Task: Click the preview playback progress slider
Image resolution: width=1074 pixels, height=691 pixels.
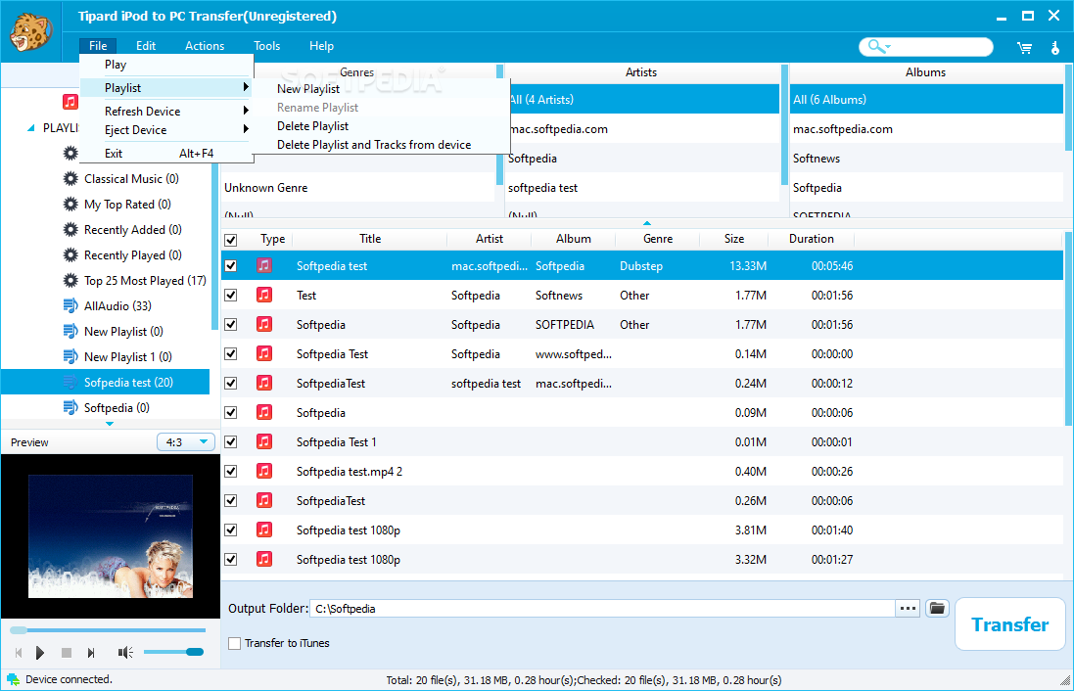Action: pos(108,629)
